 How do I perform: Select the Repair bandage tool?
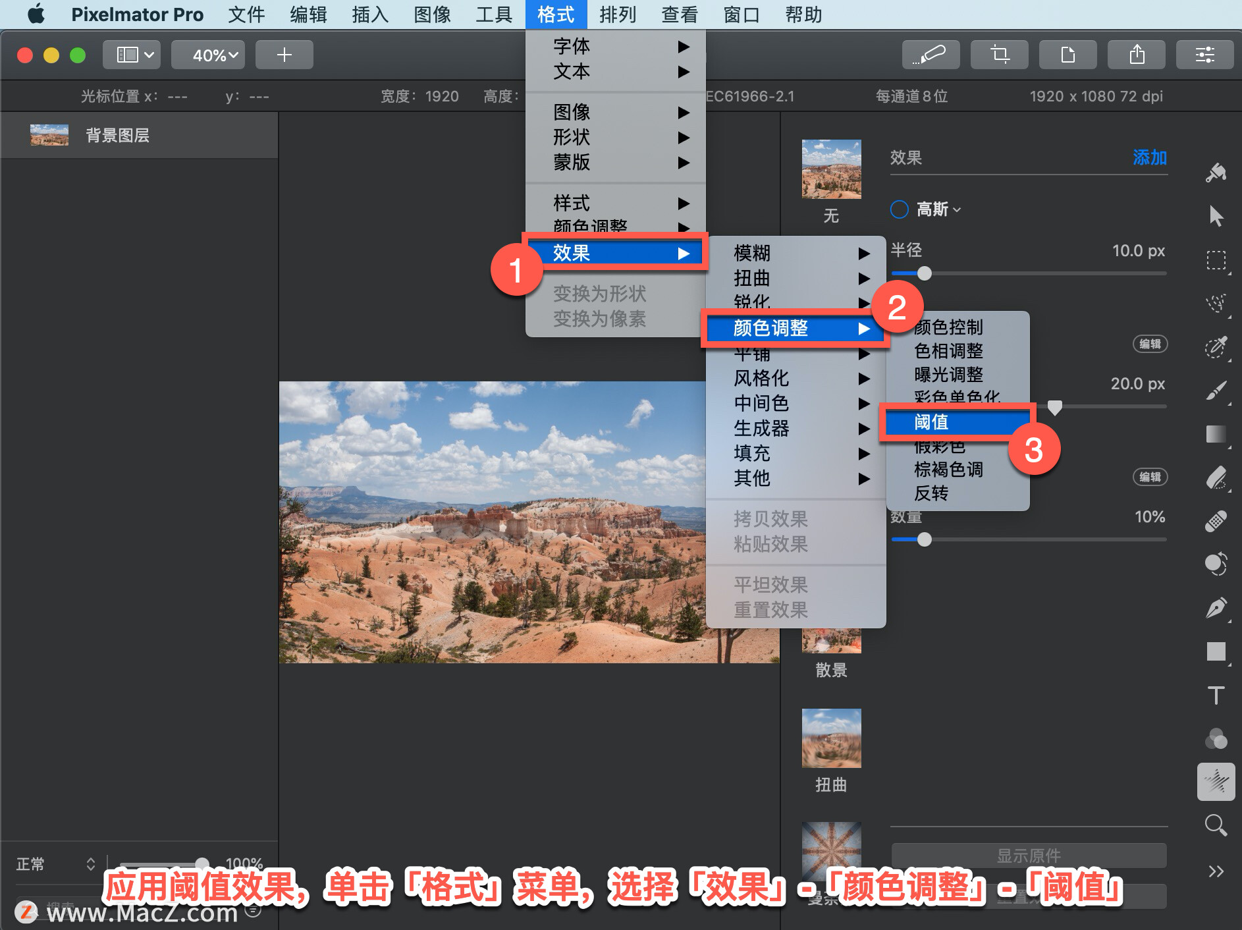point(1216,521)
